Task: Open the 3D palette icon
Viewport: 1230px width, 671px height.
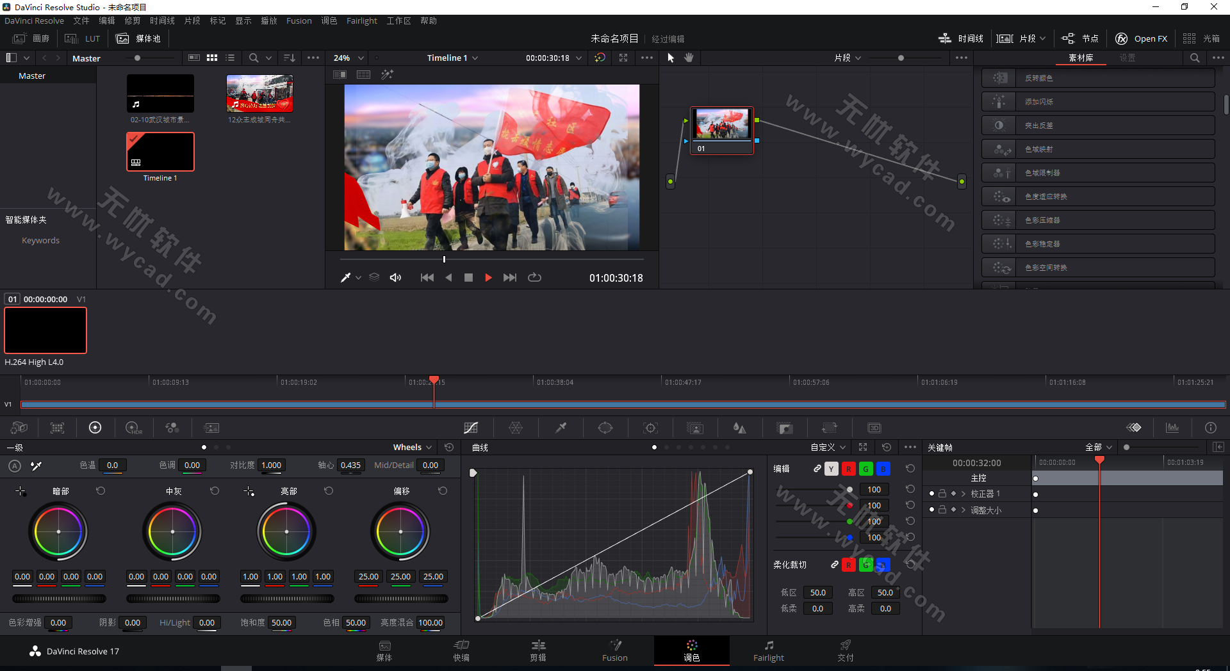Action: (x=874, y=427)
